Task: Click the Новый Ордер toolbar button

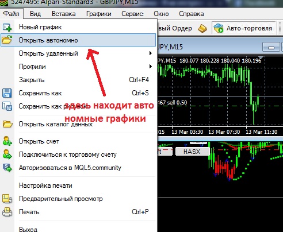Action: pyautogui.click(x=175, y=28)
